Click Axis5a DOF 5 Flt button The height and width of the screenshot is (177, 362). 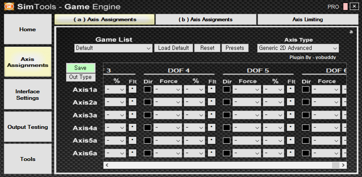point(291,140)
